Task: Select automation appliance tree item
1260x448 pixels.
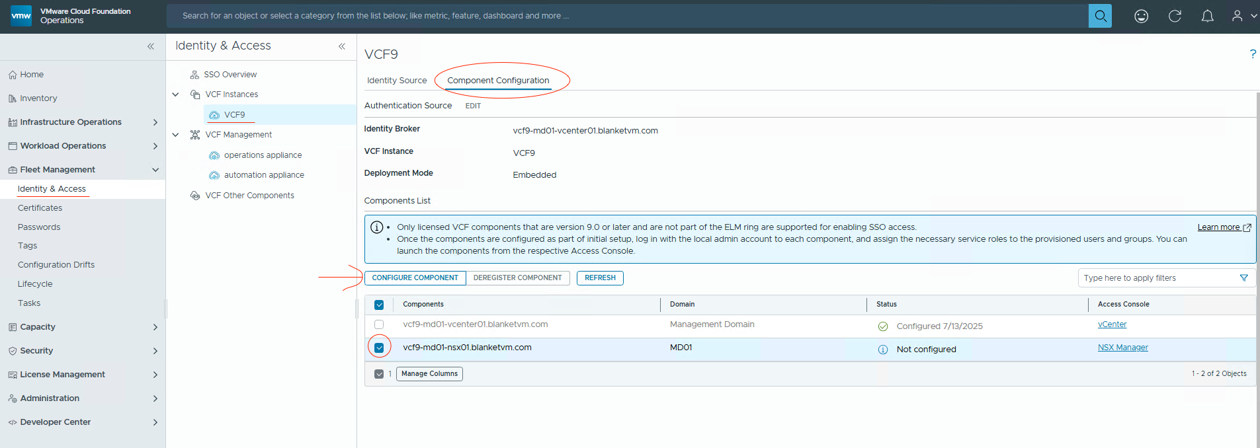Action: tap(264, 175)
